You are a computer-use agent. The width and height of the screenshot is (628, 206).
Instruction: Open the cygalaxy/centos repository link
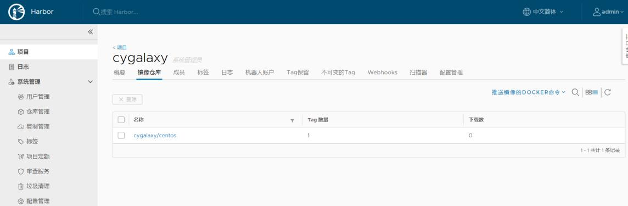(x=155, y=136)
